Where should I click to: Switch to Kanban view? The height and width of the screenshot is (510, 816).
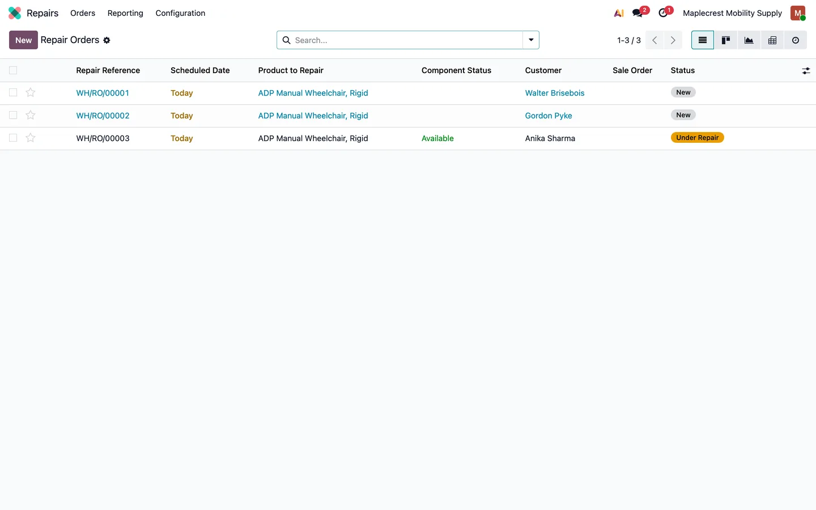725,40
